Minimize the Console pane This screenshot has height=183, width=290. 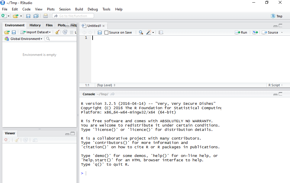click(x=275, y=94)
